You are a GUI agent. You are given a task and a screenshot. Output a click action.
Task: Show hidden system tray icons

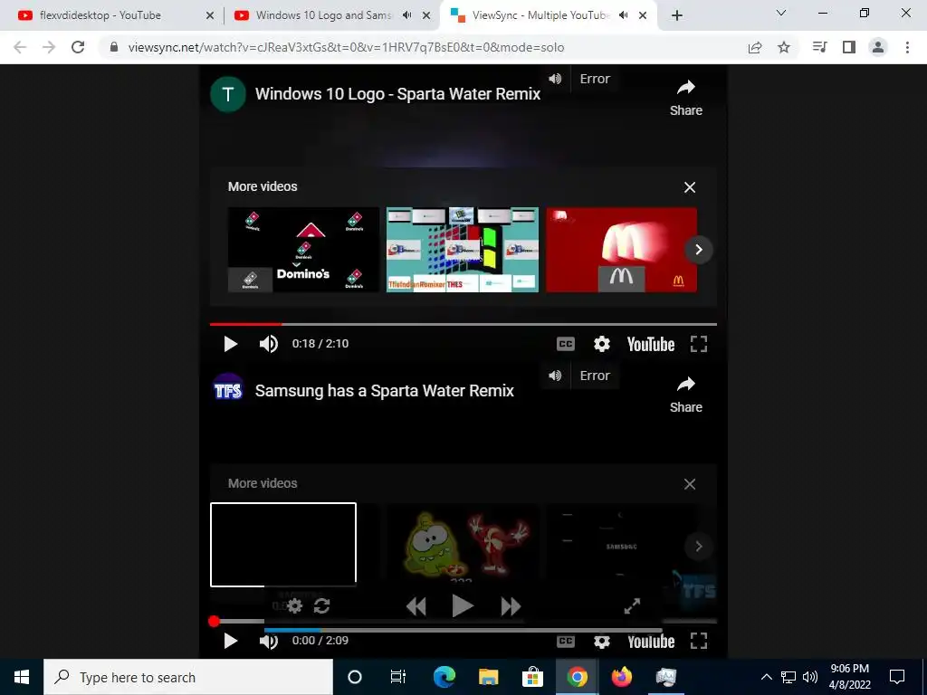[x=766, y=677]
